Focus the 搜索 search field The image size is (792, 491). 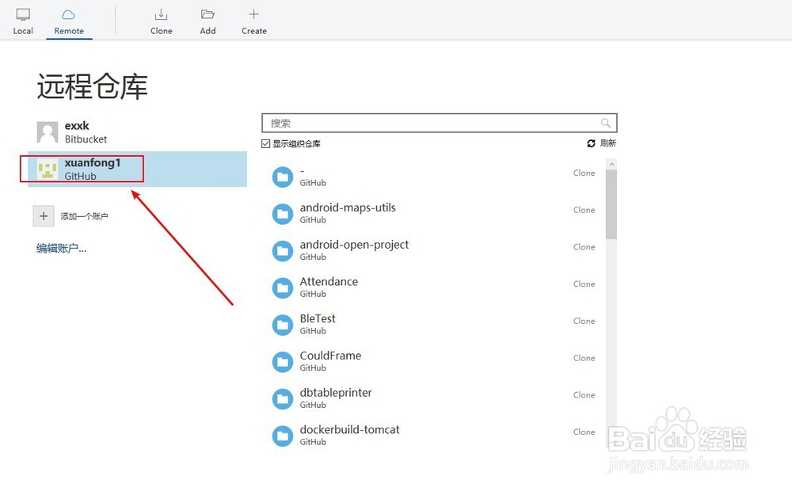pos(439,123)
